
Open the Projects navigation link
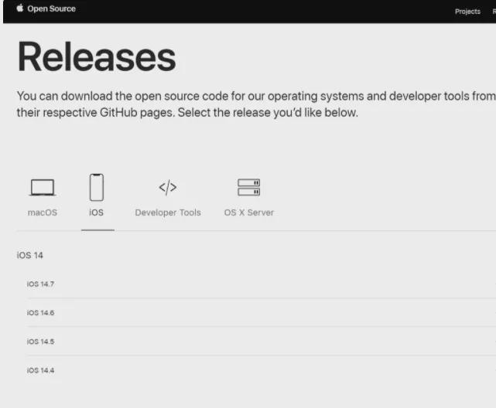click(x=467, y=12)
